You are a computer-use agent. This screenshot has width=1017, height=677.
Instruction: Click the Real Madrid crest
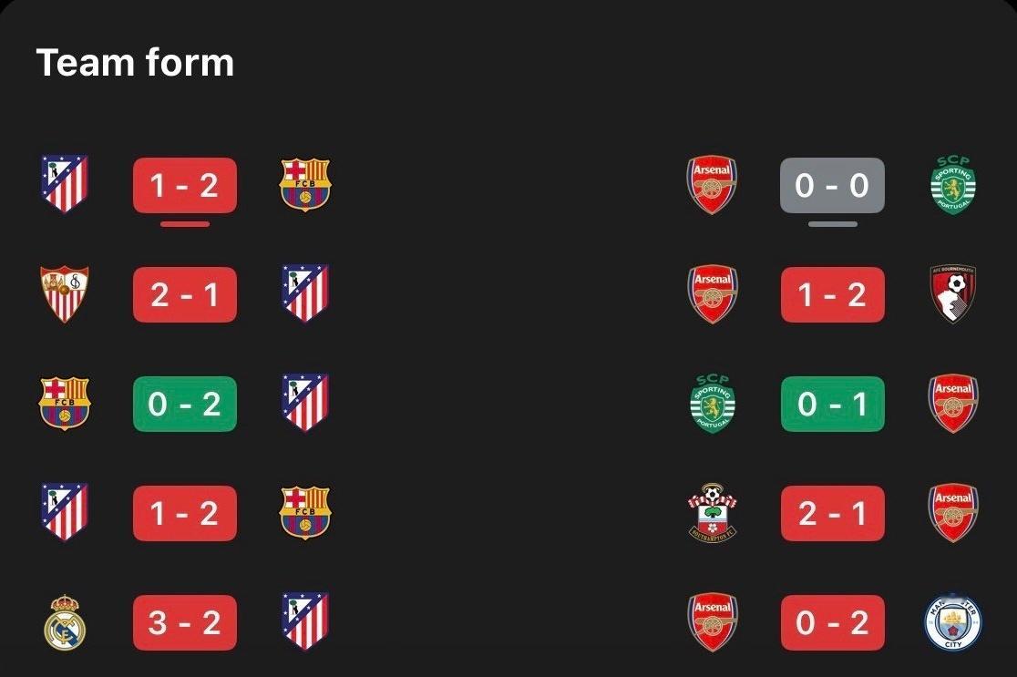64,622
